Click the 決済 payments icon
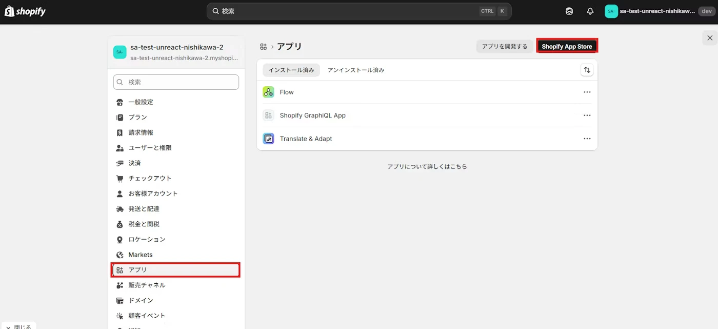Image resolution: width=718 pixels, height=329 pixels. 120,163
